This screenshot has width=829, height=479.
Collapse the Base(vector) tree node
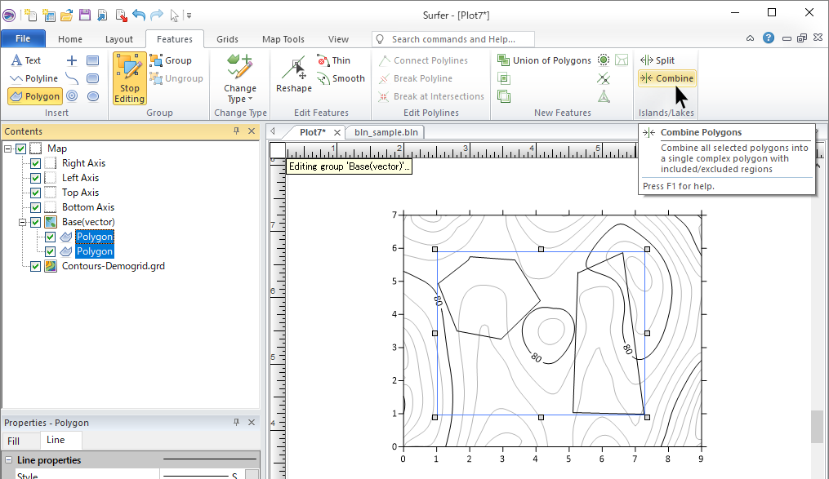pos(23,222)
